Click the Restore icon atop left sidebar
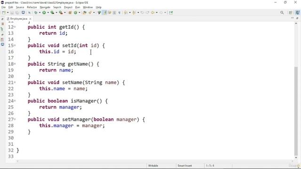The image size is (301, 169). (2, 19)
